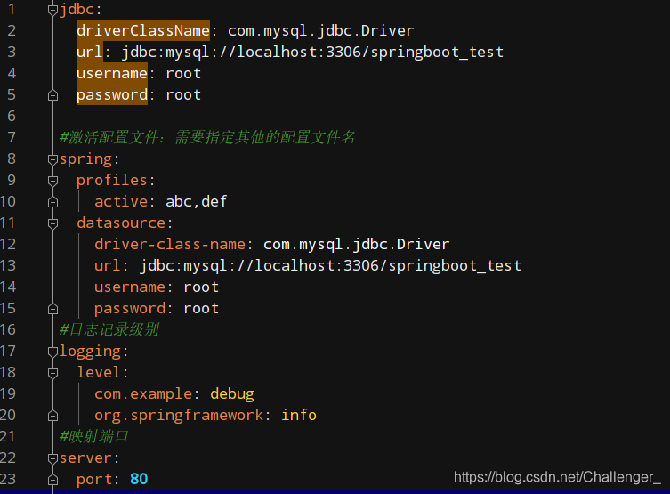The width and height of the screenshot is (670, 494).
Task: Click fold end marker at org.springframework line
Action: [52, 416]
